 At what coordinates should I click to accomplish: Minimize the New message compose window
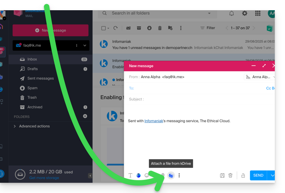254,66
